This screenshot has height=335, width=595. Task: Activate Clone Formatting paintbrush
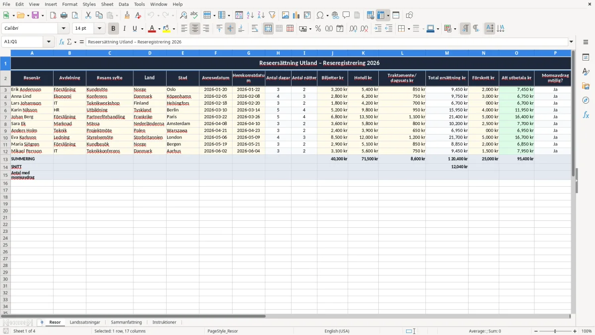[x=127, y=15]
